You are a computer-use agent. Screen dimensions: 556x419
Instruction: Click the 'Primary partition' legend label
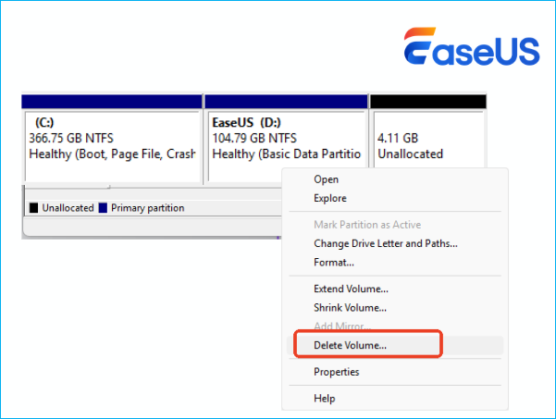pos(147,208)
